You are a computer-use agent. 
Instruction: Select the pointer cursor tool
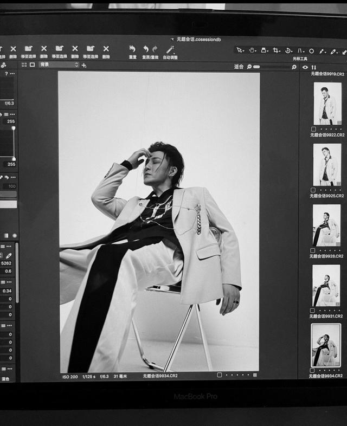pyautogui.click(x=239, y=50)
